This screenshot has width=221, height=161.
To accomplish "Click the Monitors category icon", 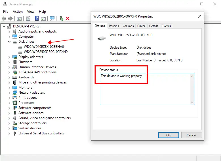I will 15,87.
